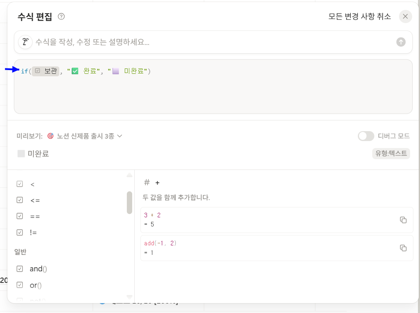The image size is (420, 313).
Task: Click the checkbox icon beside and()
Action: (20, 269)
